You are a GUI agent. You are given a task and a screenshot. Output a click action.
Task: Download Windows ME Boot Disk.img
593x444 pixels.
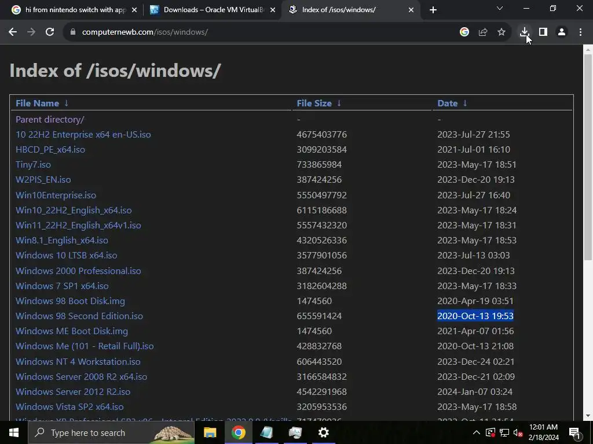pyautogui.click(x=71, y=331)
